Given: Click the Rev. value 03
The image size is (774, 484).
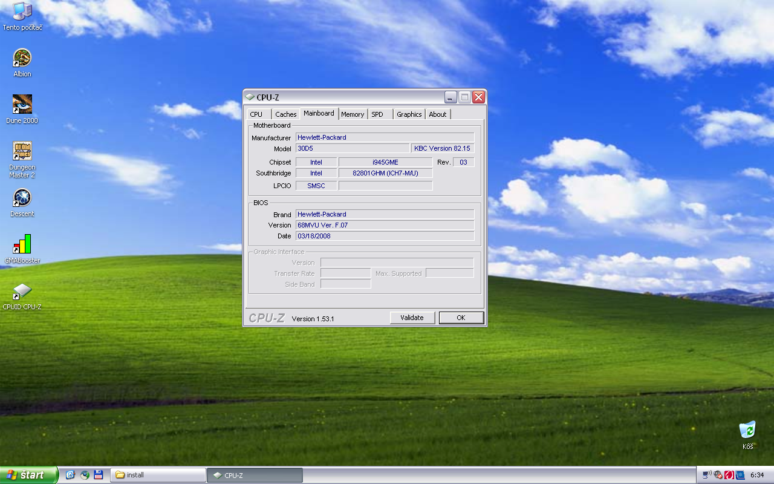Looking at the screenshot, I should tap(464, 162).
